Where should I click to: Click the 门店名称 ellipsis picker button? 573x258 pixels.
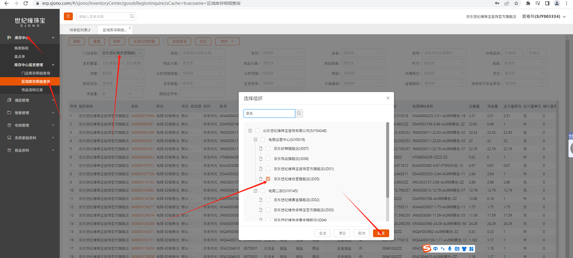140,53
